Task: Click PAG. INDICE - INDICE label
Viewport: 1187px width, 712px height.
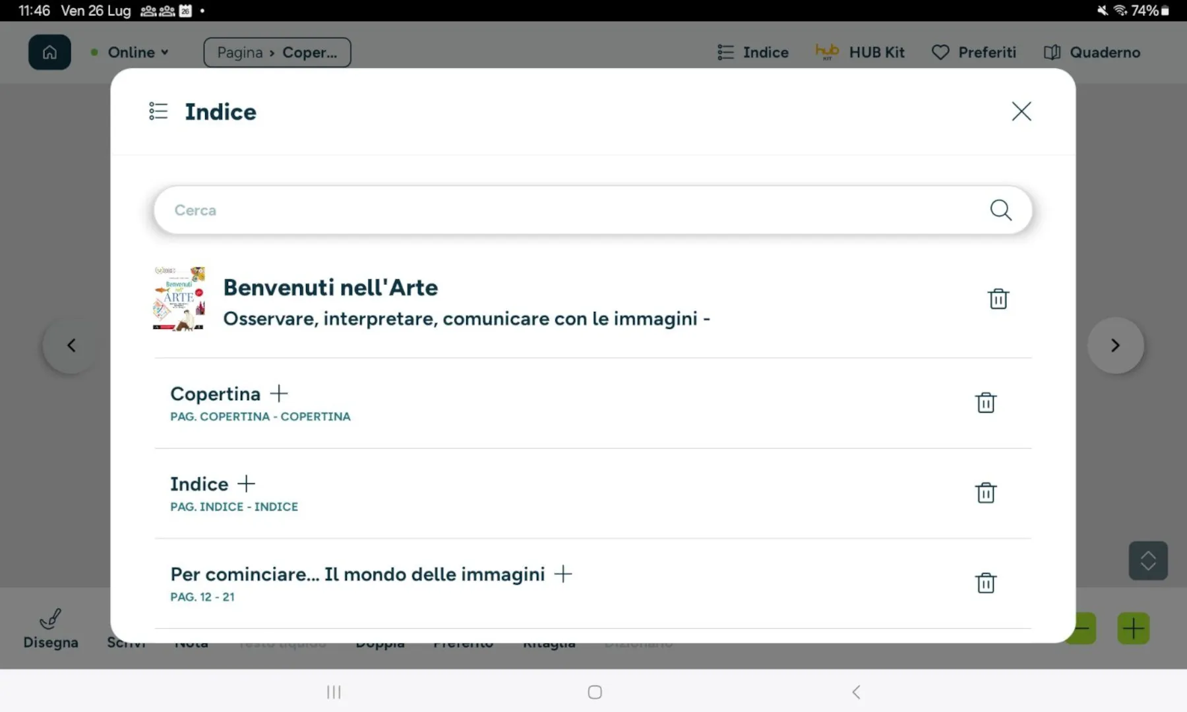Action: (x=234, y=506)
